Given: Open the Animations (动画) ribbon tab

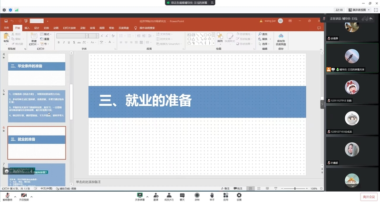Looking at the screenshot, I should [56, 28].
